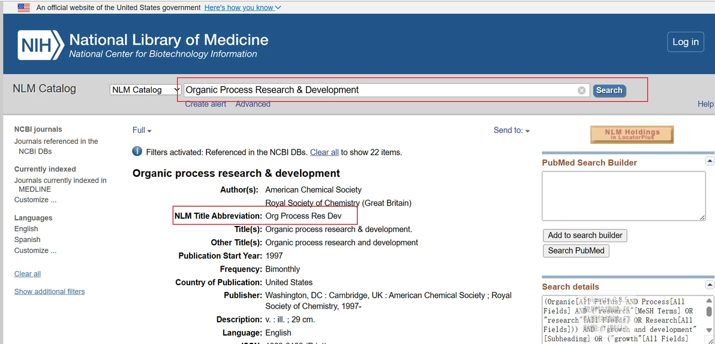Click Show additional filters link
715x344 pixels.
[49, 291]
